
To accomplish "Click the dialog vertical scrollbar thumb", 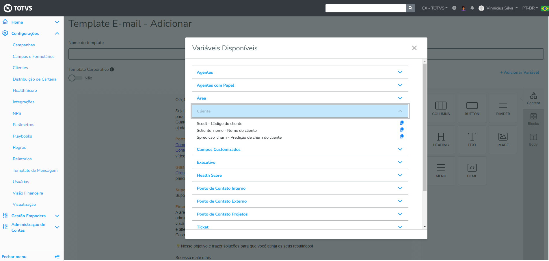I will pos(425,127).
